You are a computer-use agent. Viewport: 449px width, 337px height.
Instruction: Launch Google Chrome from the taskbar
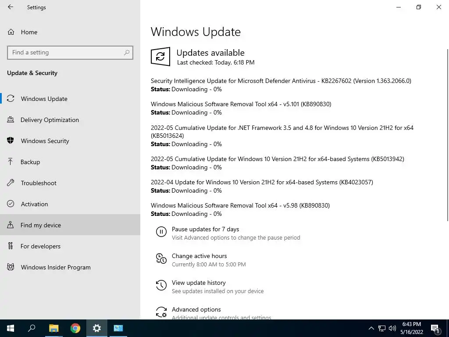[x=75, y=328]
